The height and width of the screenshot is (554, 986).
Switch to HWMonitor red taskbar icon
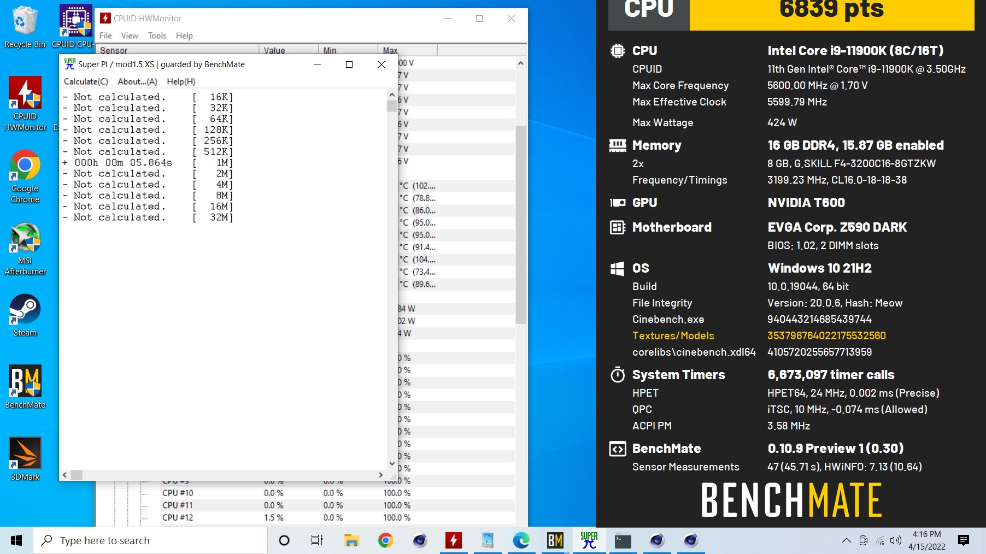(454, 540)
